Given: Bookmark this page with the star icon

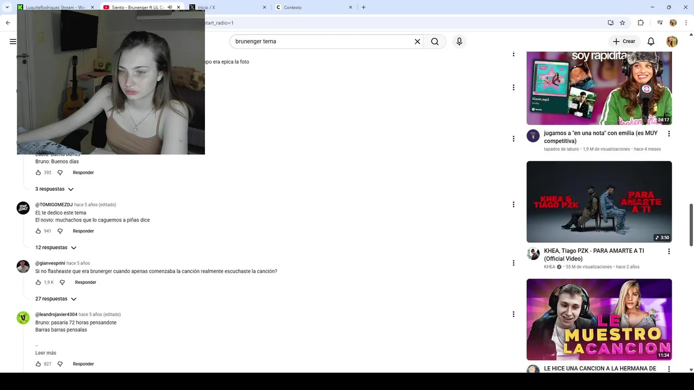Looking at the screenshot, I should (622, 23).
